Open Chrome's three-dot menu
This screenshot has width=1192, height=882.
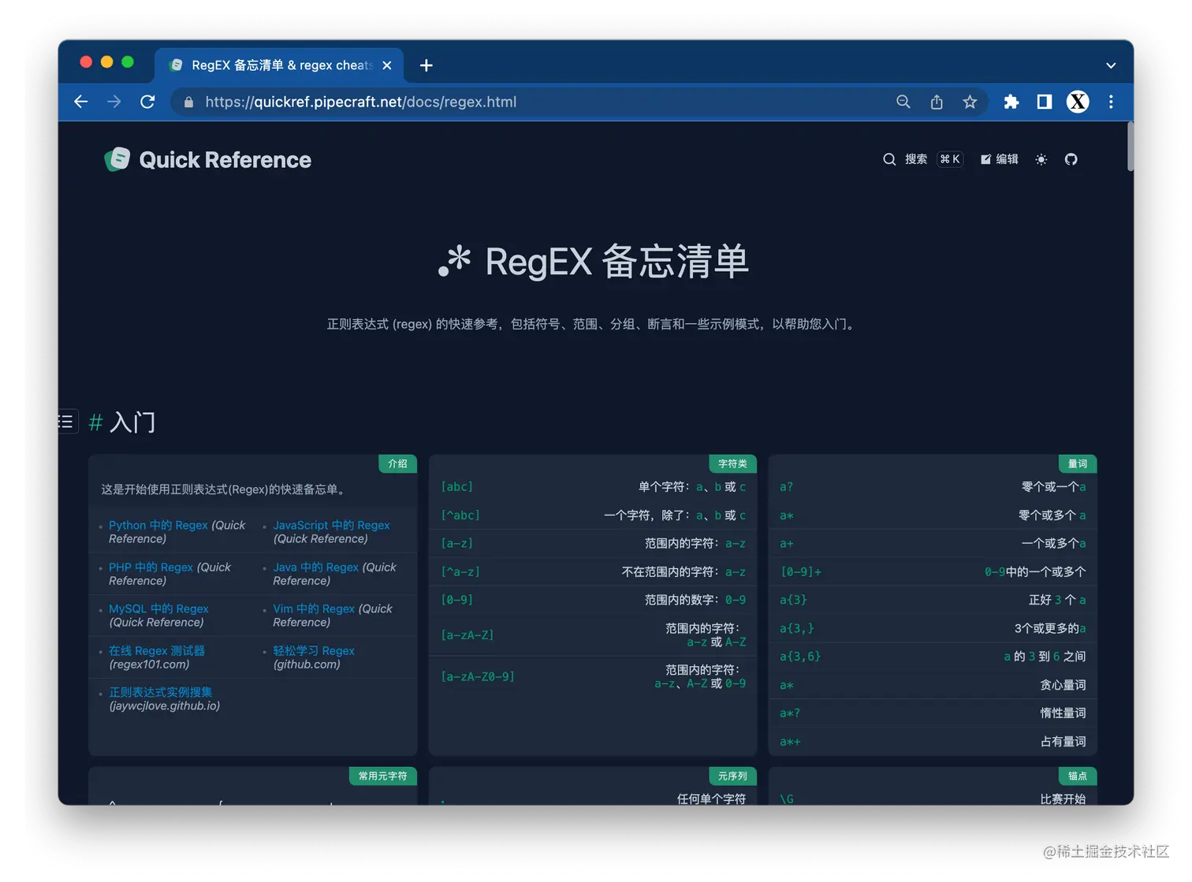1111,102
